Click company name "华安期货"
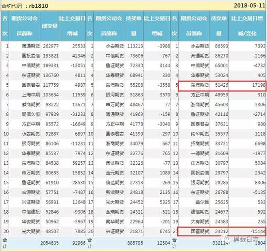267x251 pixels. tap(31, 221)
